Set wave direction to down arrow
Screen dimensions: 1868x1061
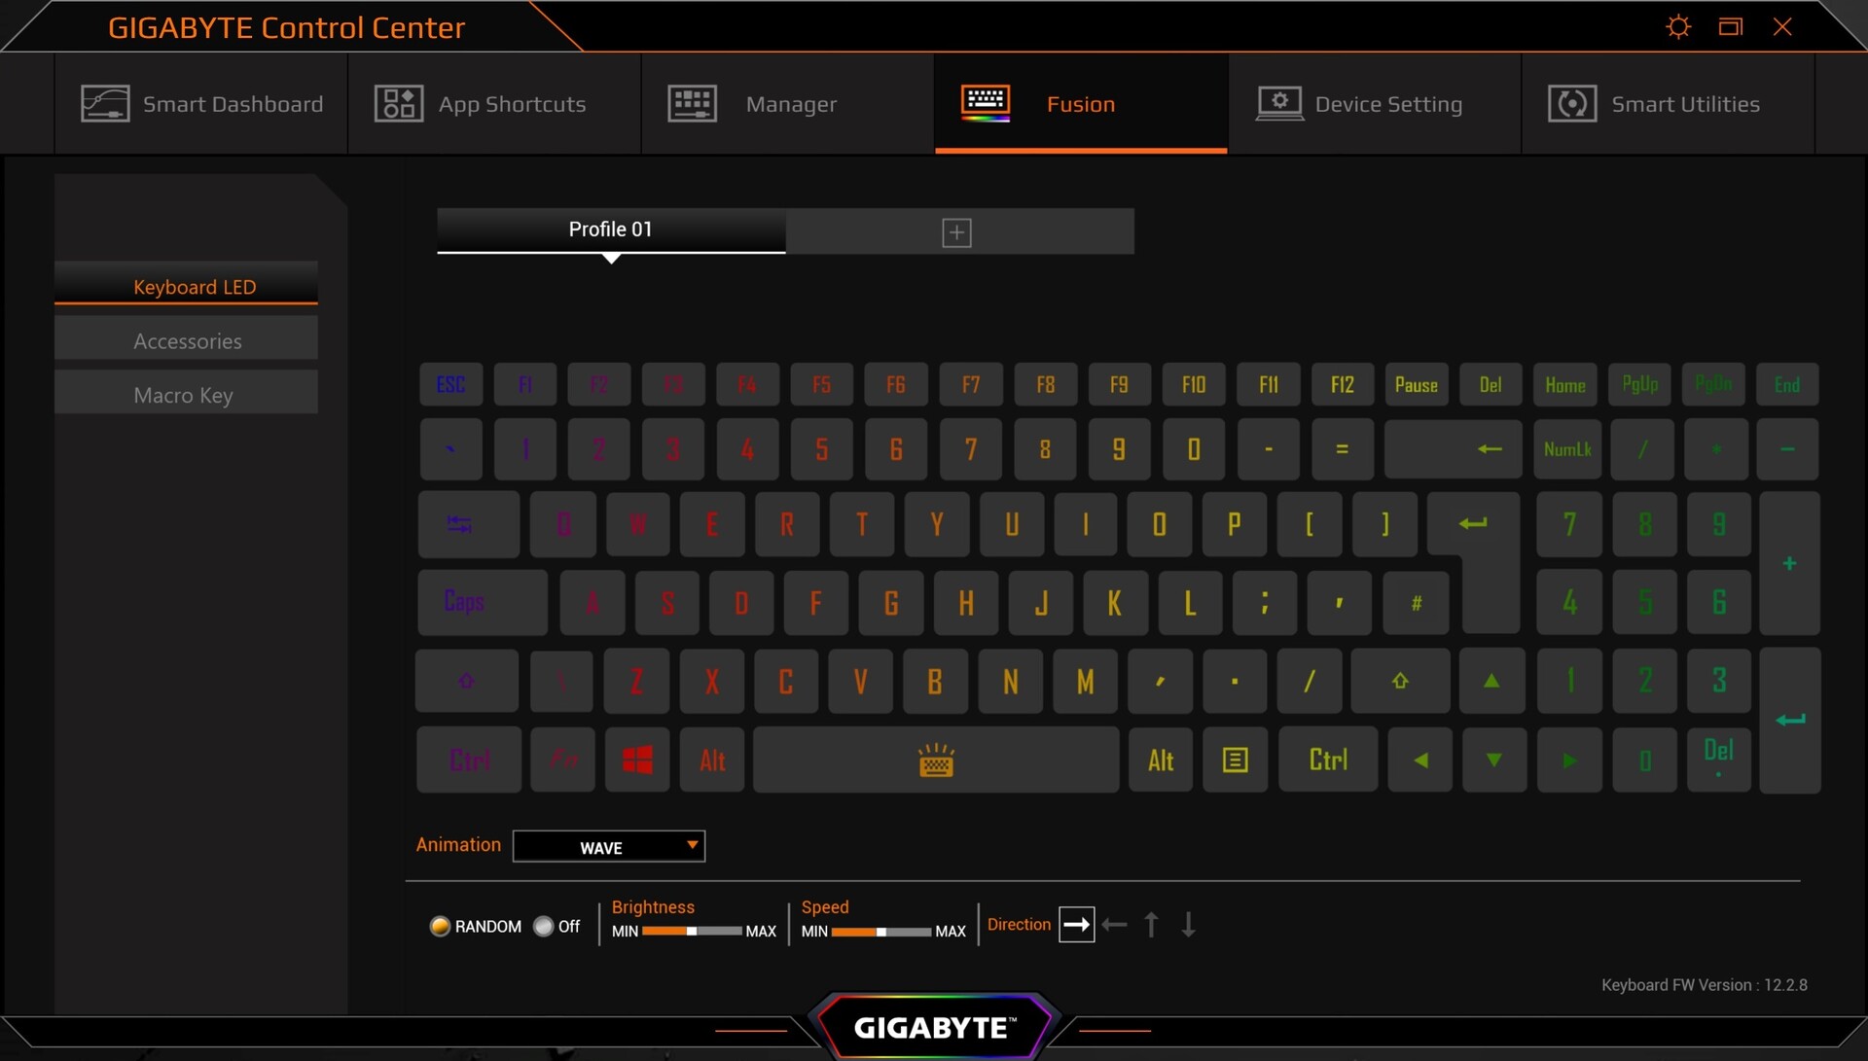pos(1188,925)
